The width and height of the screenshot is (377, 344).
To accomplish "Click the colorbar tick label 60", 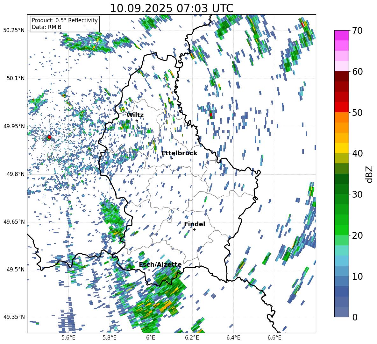I will click(x=357, y=72).
